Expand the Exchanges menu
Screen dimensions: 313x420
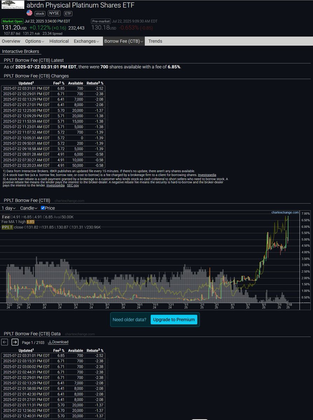point(87,41)
